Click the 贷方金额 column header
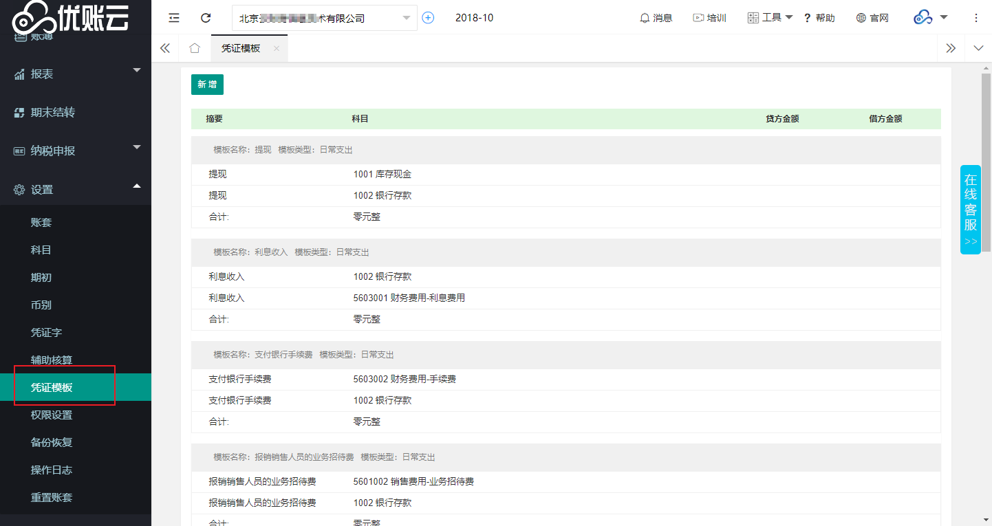Image resolution: width=992 pixels, height=526 pixels. click(x=782, y=119)
